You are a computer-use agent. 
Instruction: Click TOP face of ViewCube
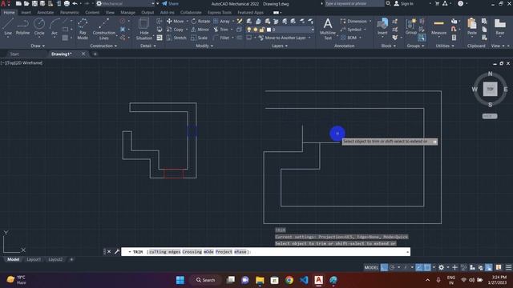(x=490, y=89)
